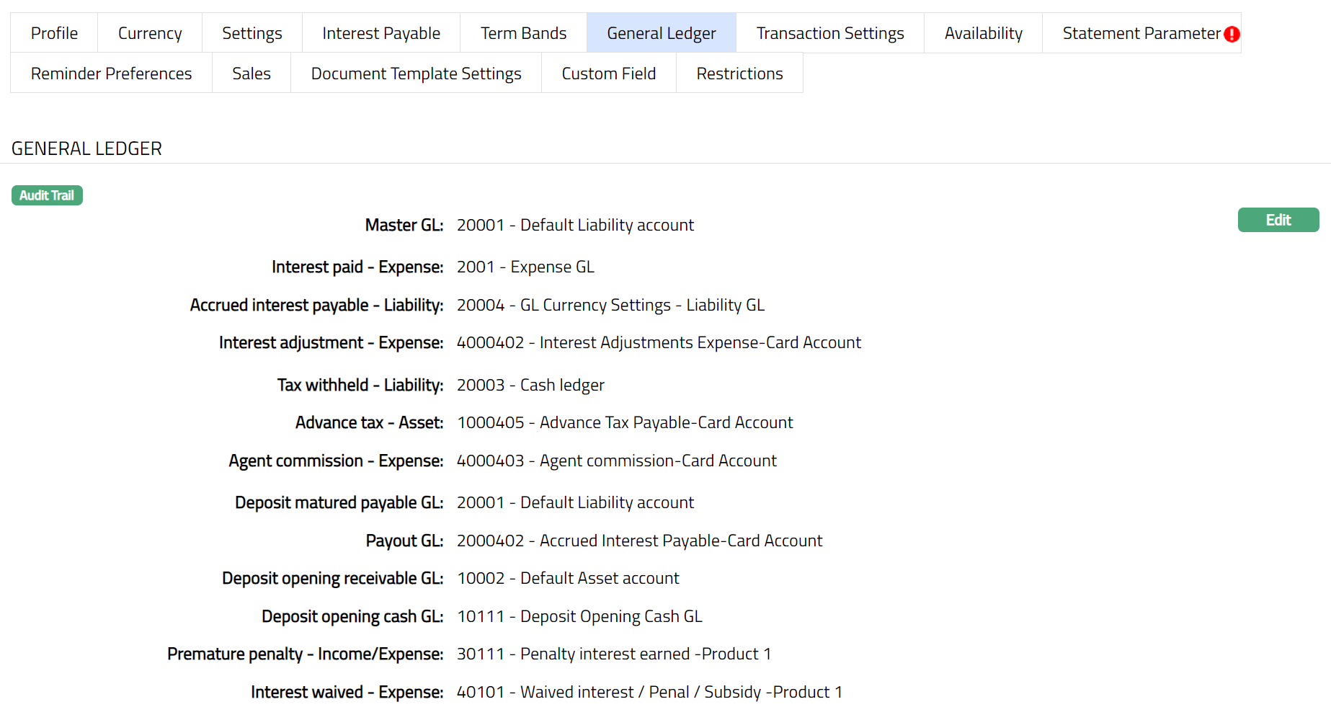This screenshot has width=1331, height=720.
Task: Click the Master GL value text
Action: click(575, 225)
